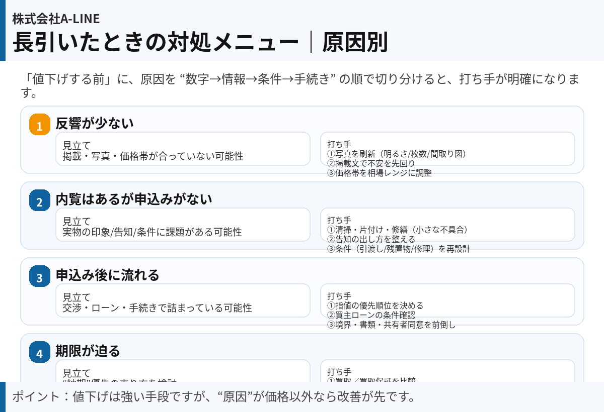Select the 見立て box about 実物の印象
This screenshot has width=604, height=412.
(x=183, y=225)
